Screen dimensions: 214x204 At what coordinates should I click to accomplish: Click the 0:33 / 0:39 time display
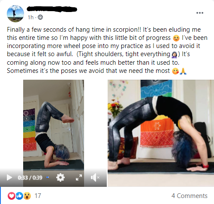(x=30, y=177)
